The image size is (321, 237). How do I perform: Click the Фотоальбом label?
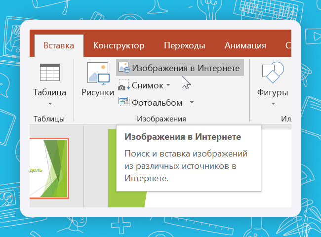(157, 103)
